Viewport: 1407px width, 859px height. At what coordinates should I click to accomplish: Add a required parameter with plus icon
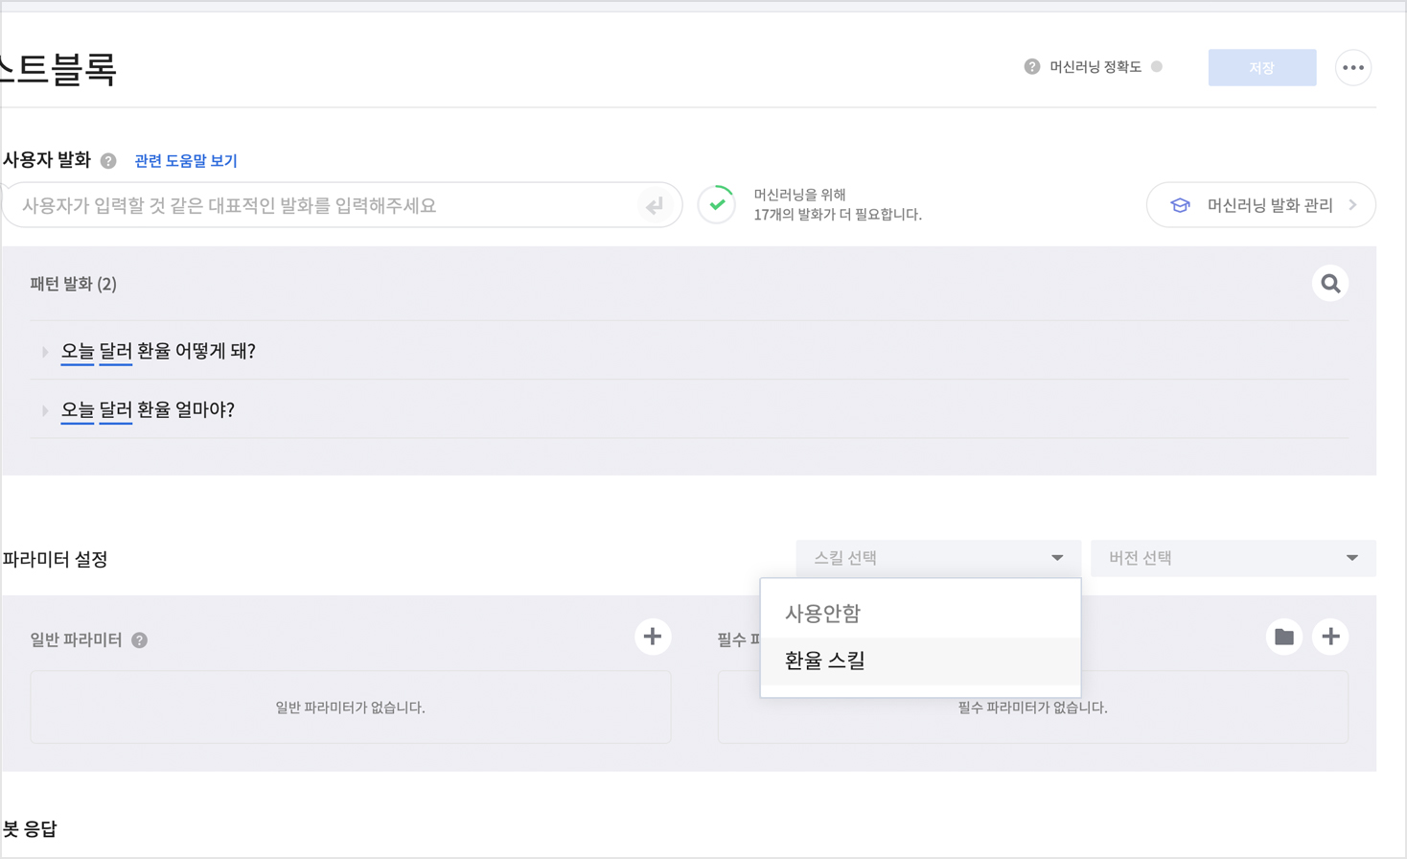1329,637
